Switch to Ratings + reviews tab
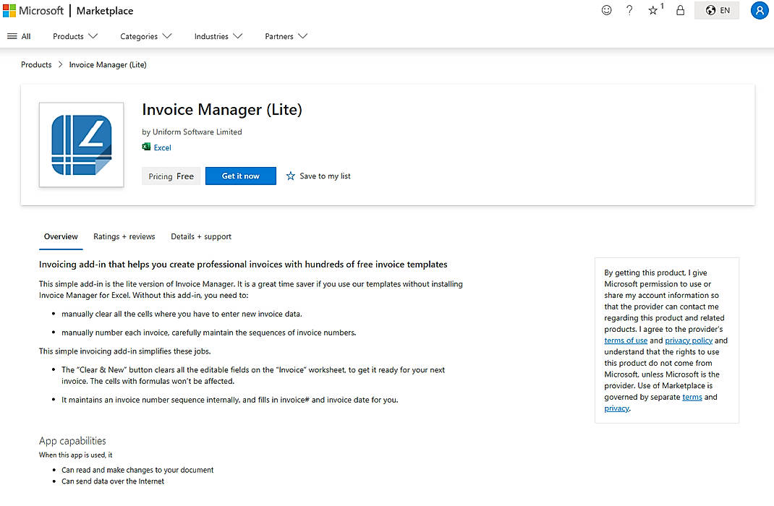 [x=124, y=236]
